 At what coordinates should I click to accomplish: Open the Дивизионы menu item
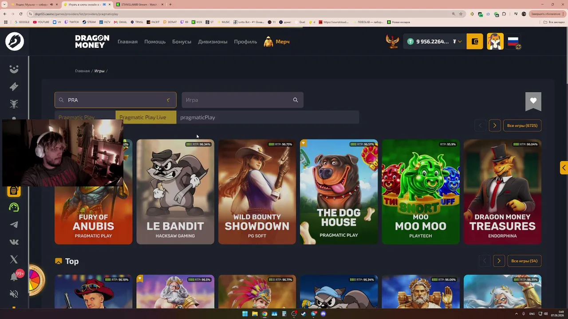click(213, 42)
